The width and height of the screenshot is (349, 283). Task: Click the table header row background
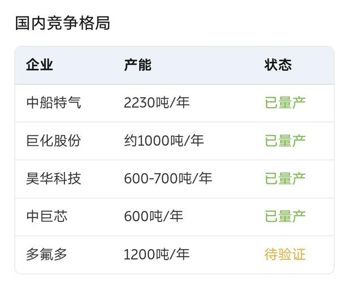(x=174, y=65)
